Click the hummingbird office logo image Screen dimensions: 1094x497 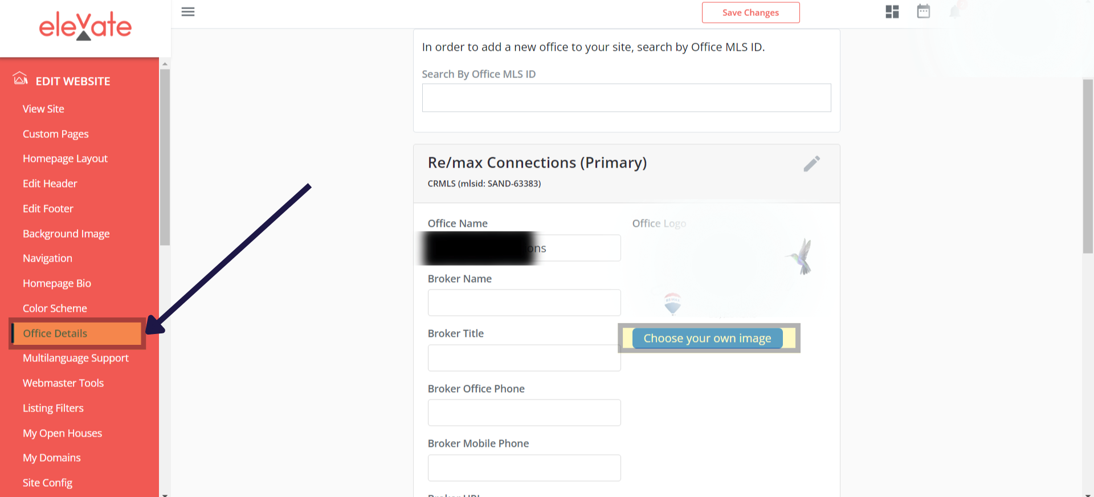(801, 257)
